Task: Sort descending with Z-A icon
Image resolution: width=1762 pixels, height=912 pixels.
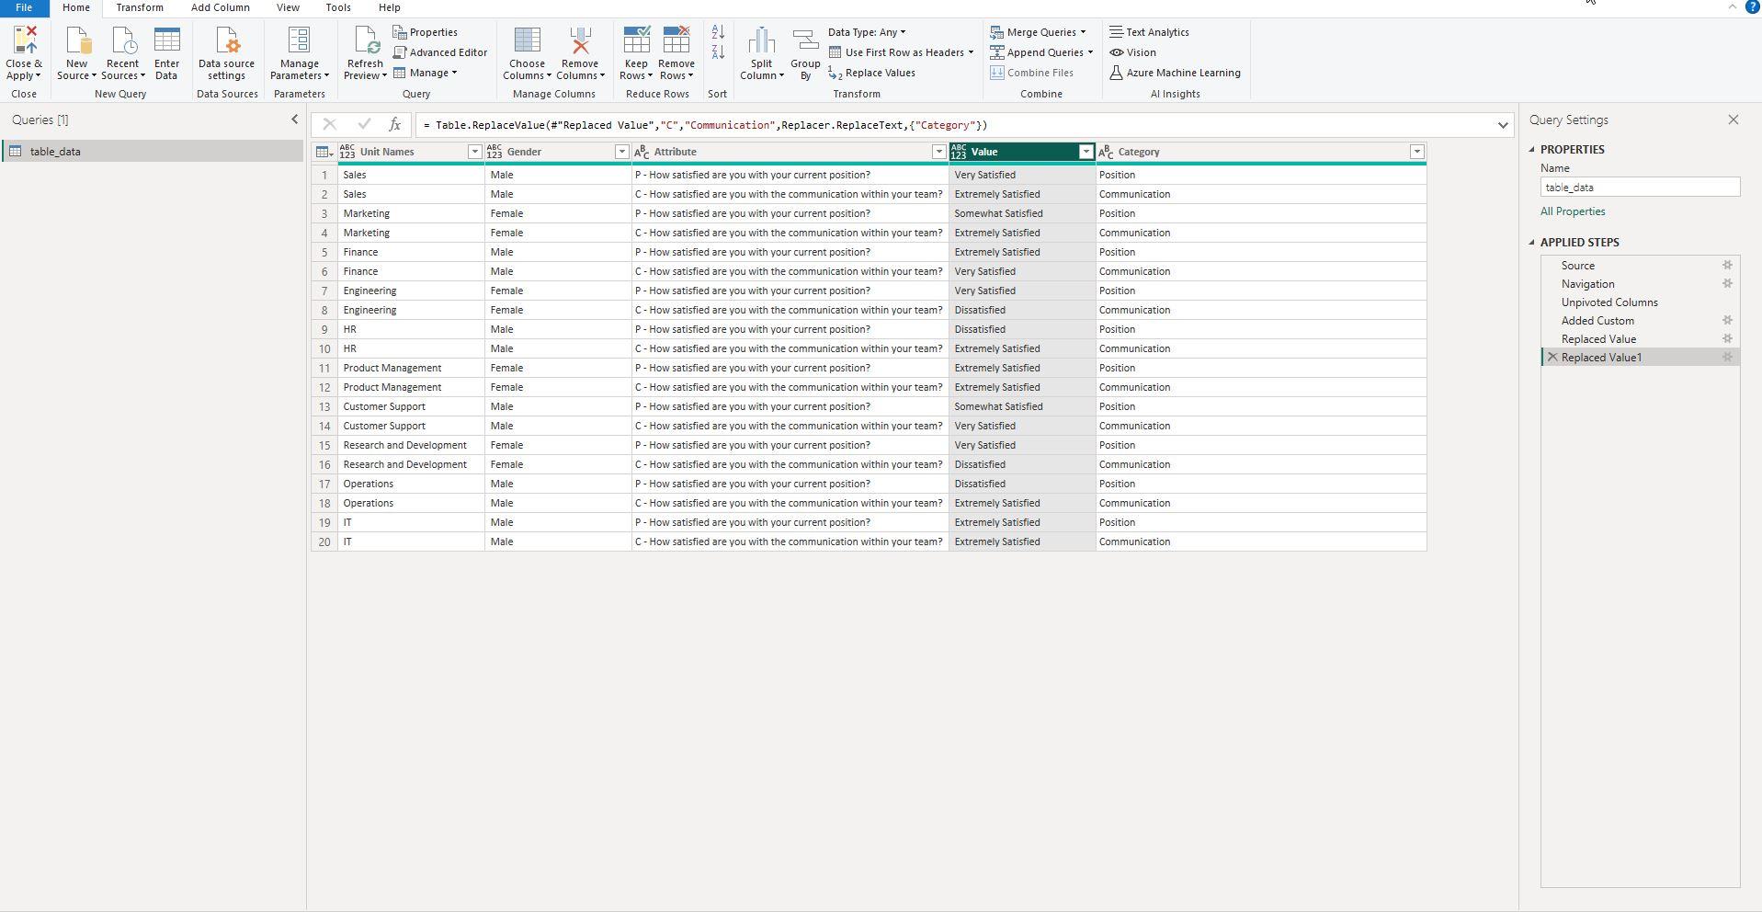Action: pyautogui.click(x=718, y=52)
